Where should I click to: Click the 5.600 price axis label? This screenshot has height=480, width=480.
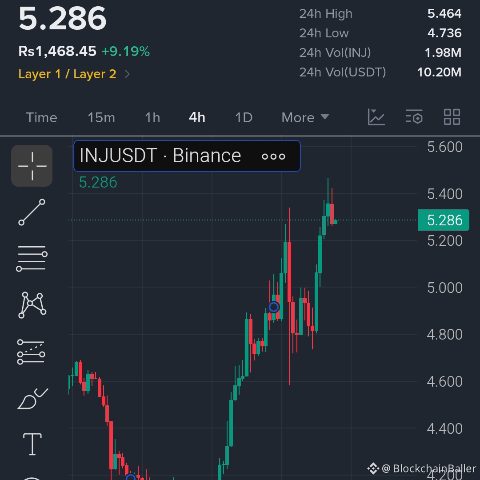click(x=444, y=147)
